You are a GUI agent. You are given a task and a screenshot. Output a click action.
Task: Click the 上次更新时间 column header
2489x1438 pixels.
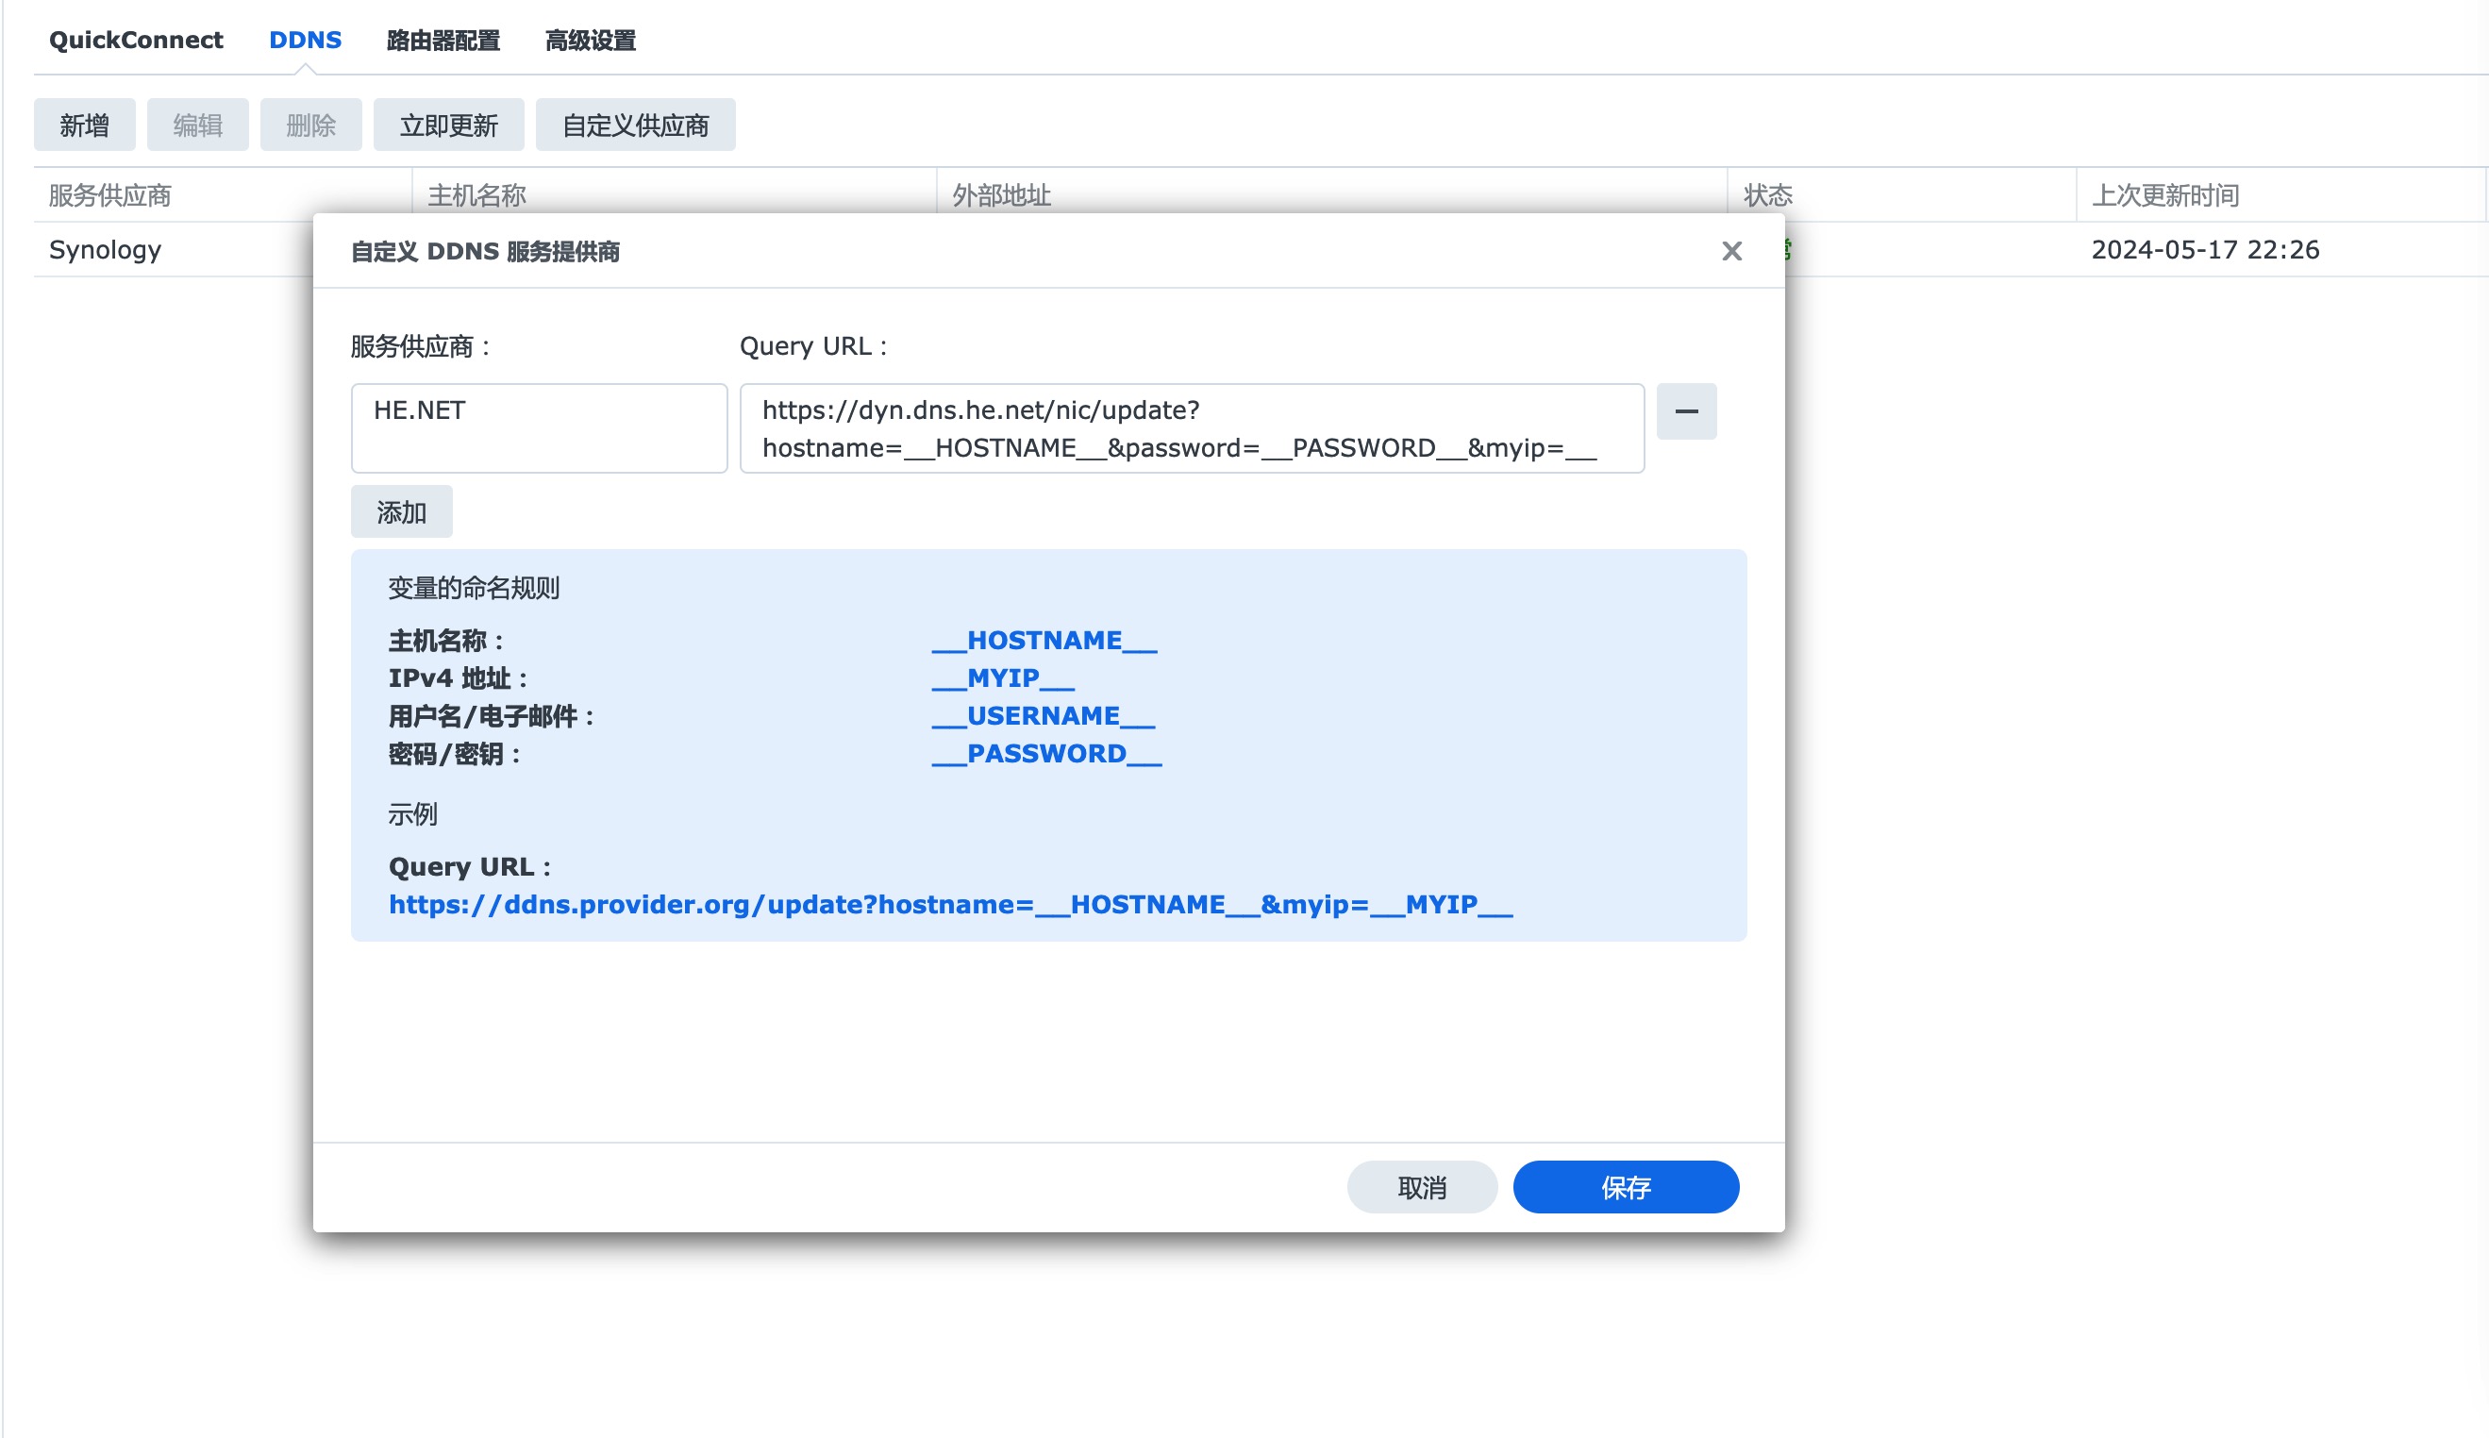coord(2164,195)
